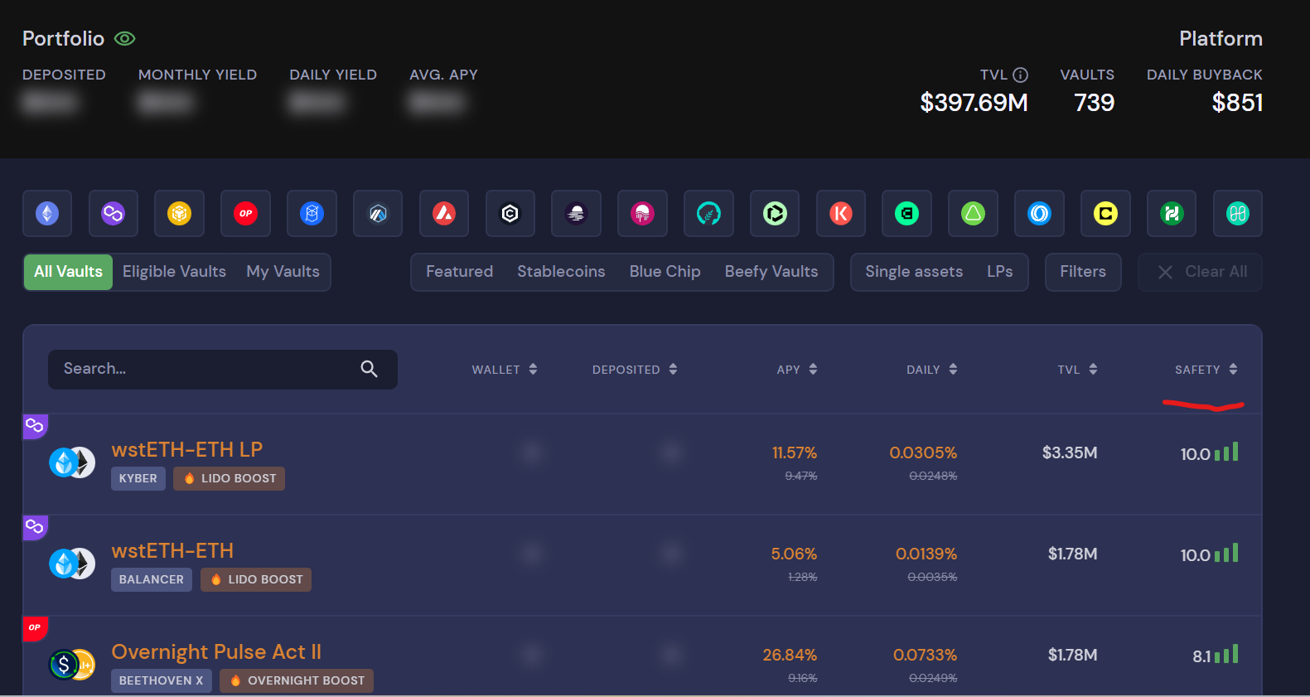Click the 26.84% APY value
The height and width of the screenshot is (697, 1310).
pyautogui.click(x=790, y=655)
